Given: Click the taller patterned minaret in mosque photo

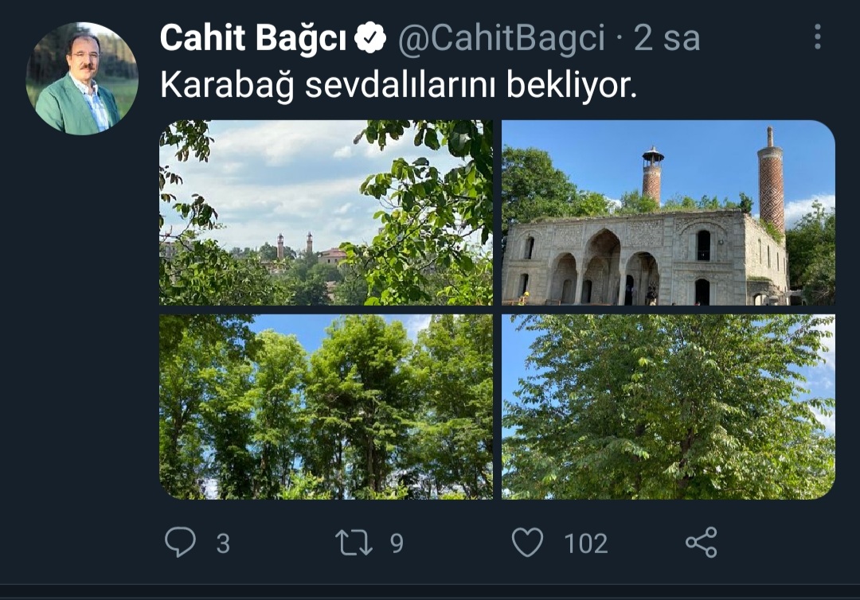Looking at the screenshot, I should [771, 180].
